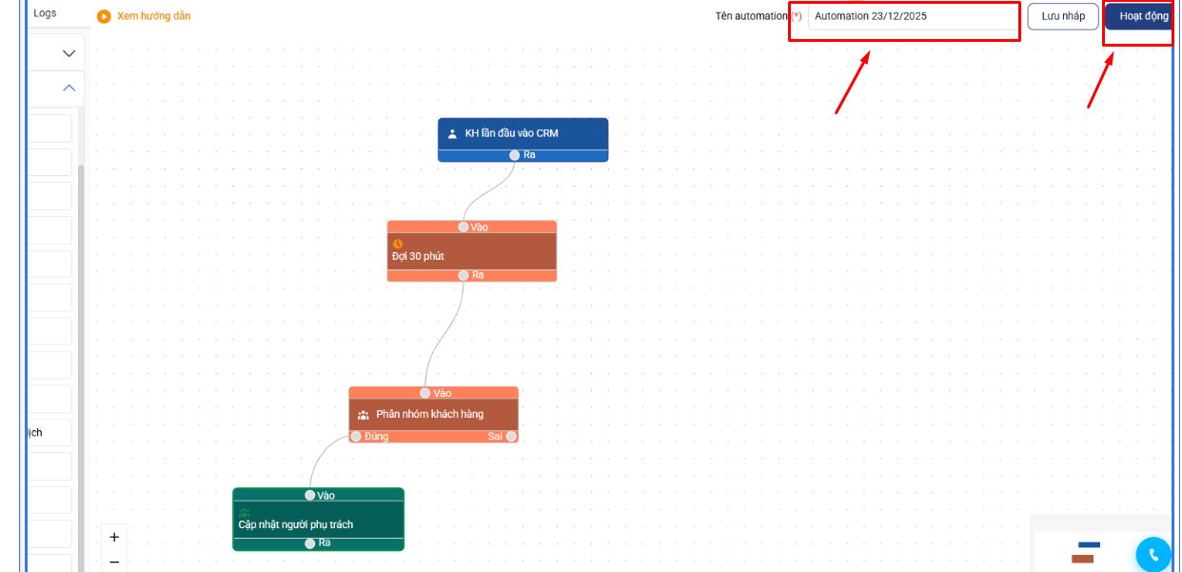Select the Phân nhóm khách hàng node
The image size is (1182, 572).
point(434,415)
